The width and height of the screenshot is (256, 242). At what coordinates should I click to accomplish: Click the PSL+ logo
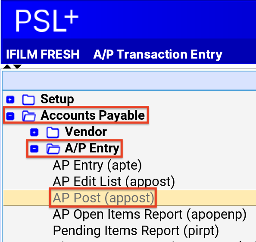[47, 21]
